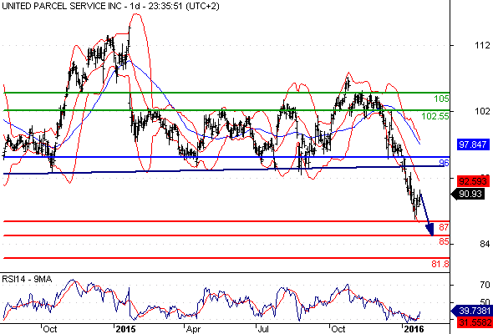Click the red 85 support label
This screenshot has height=334, width=493.
click(444, 241)
